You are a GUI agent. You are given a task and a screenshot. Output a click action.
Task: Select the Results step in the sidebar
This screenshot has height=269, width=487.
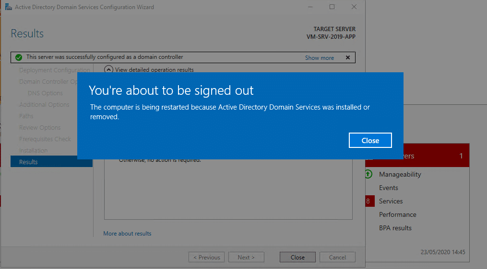click(x=51, y=162)
